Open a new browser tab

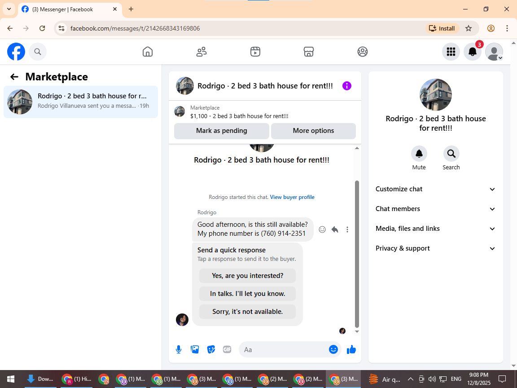click(131, 9)
